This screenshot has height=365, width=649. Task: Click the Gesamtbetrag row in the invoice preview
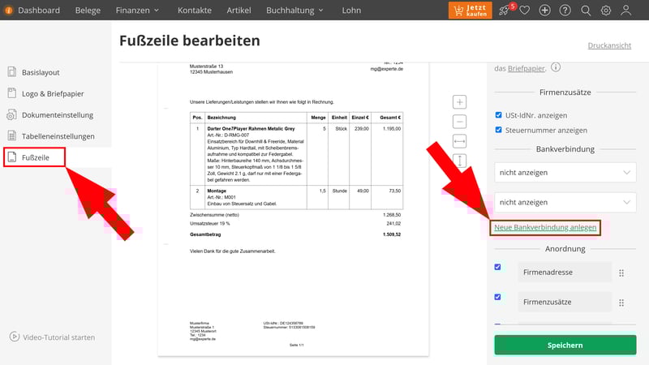click(295, 234)
